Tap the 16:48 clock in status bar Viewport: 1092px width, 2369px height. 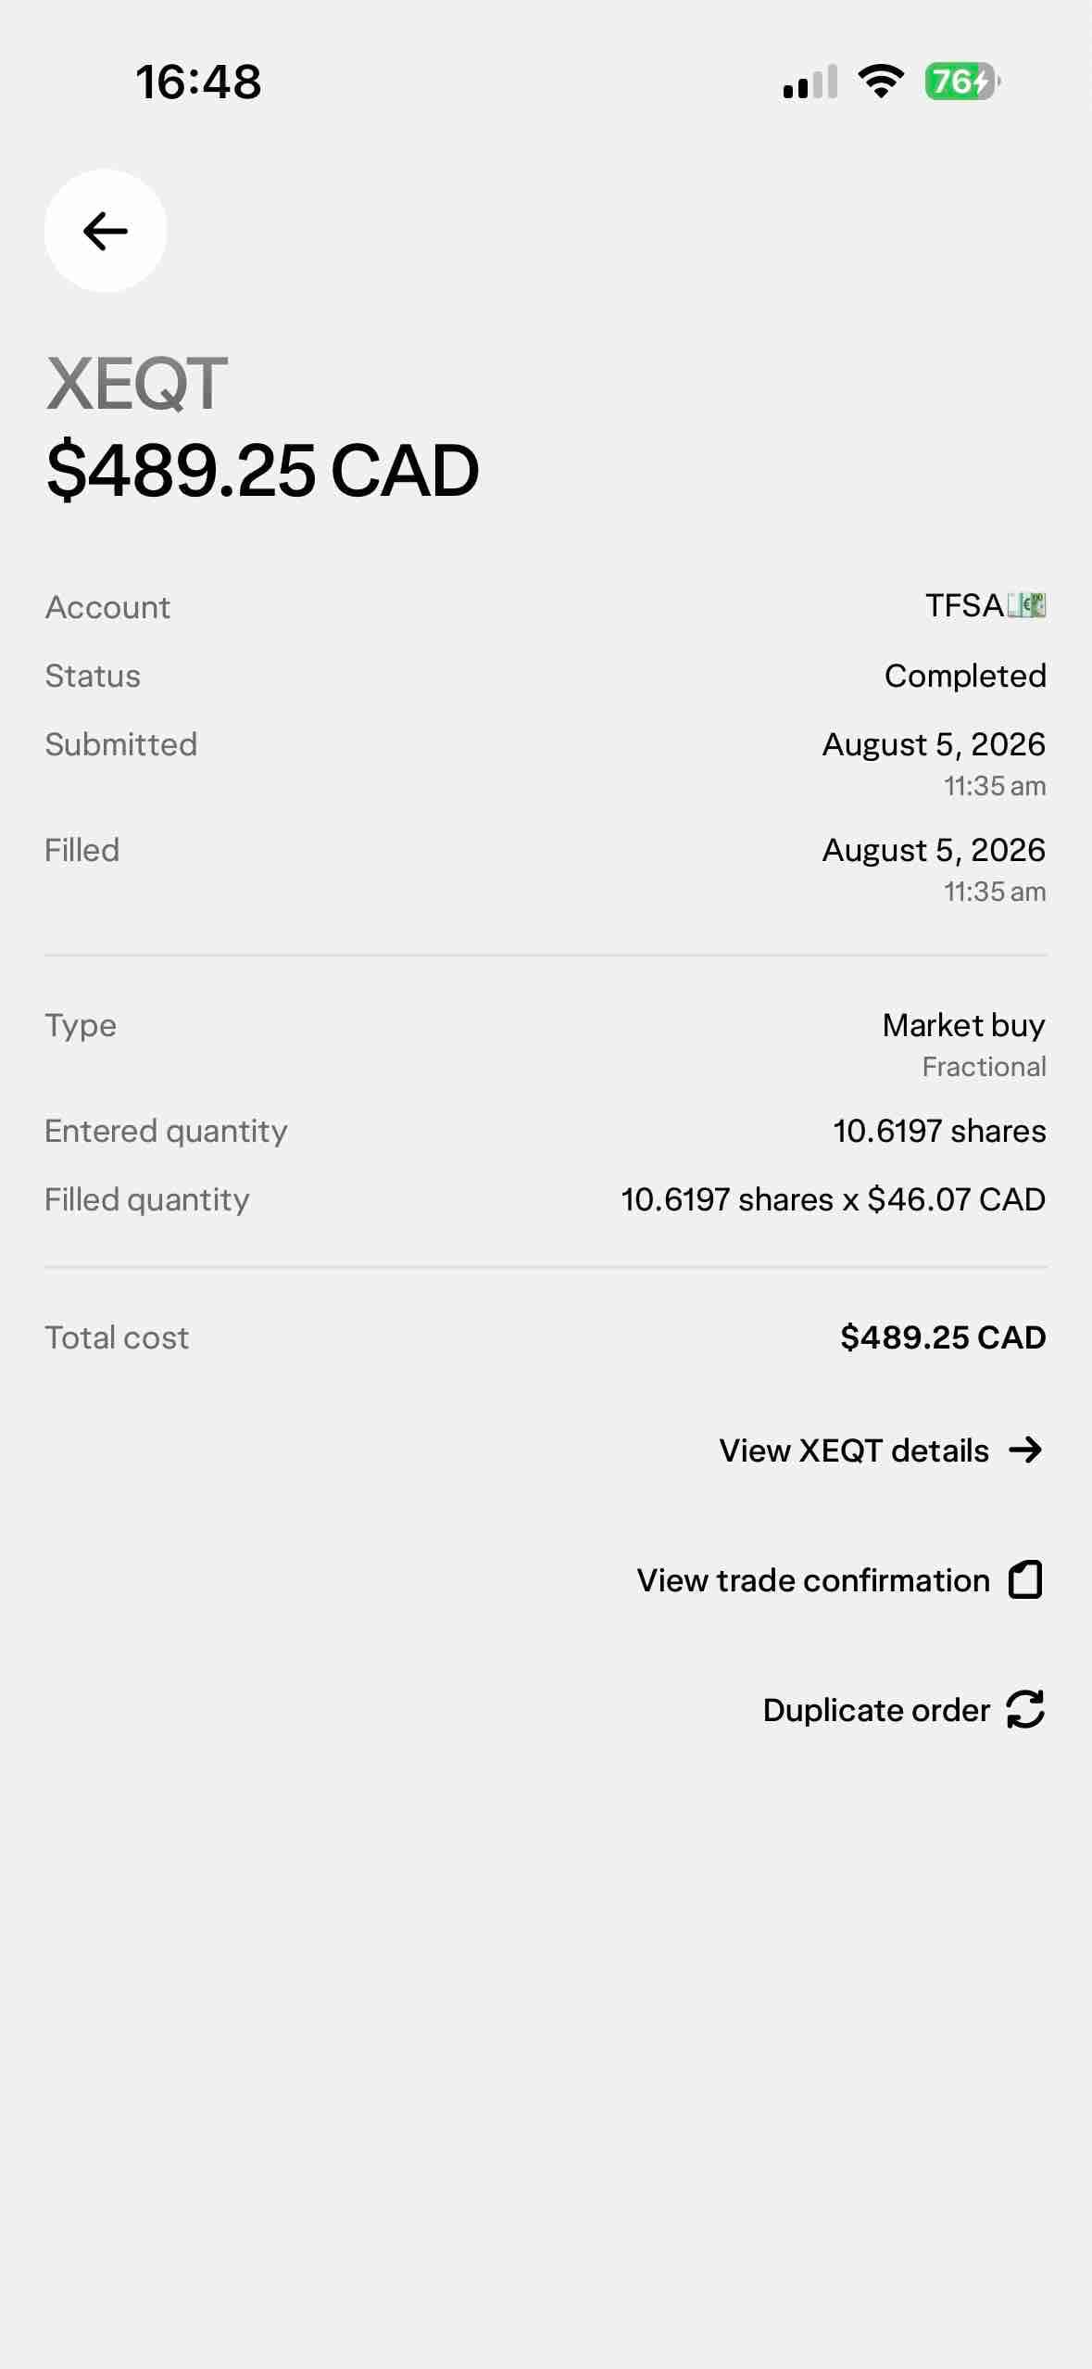(199, 82)
